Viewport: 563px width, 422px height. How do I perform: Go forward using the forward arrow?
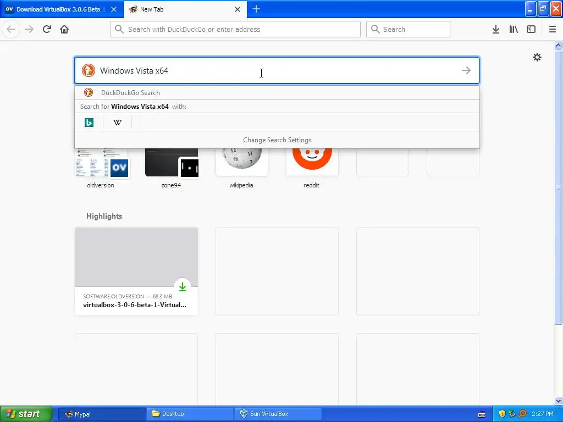[x=29, y=29]
